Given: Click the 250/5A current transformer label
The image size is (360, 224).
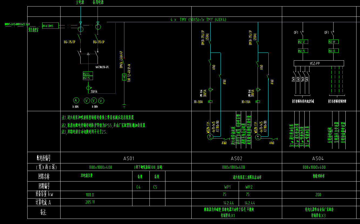Looking at the screenshot, I should click(94, 92).
